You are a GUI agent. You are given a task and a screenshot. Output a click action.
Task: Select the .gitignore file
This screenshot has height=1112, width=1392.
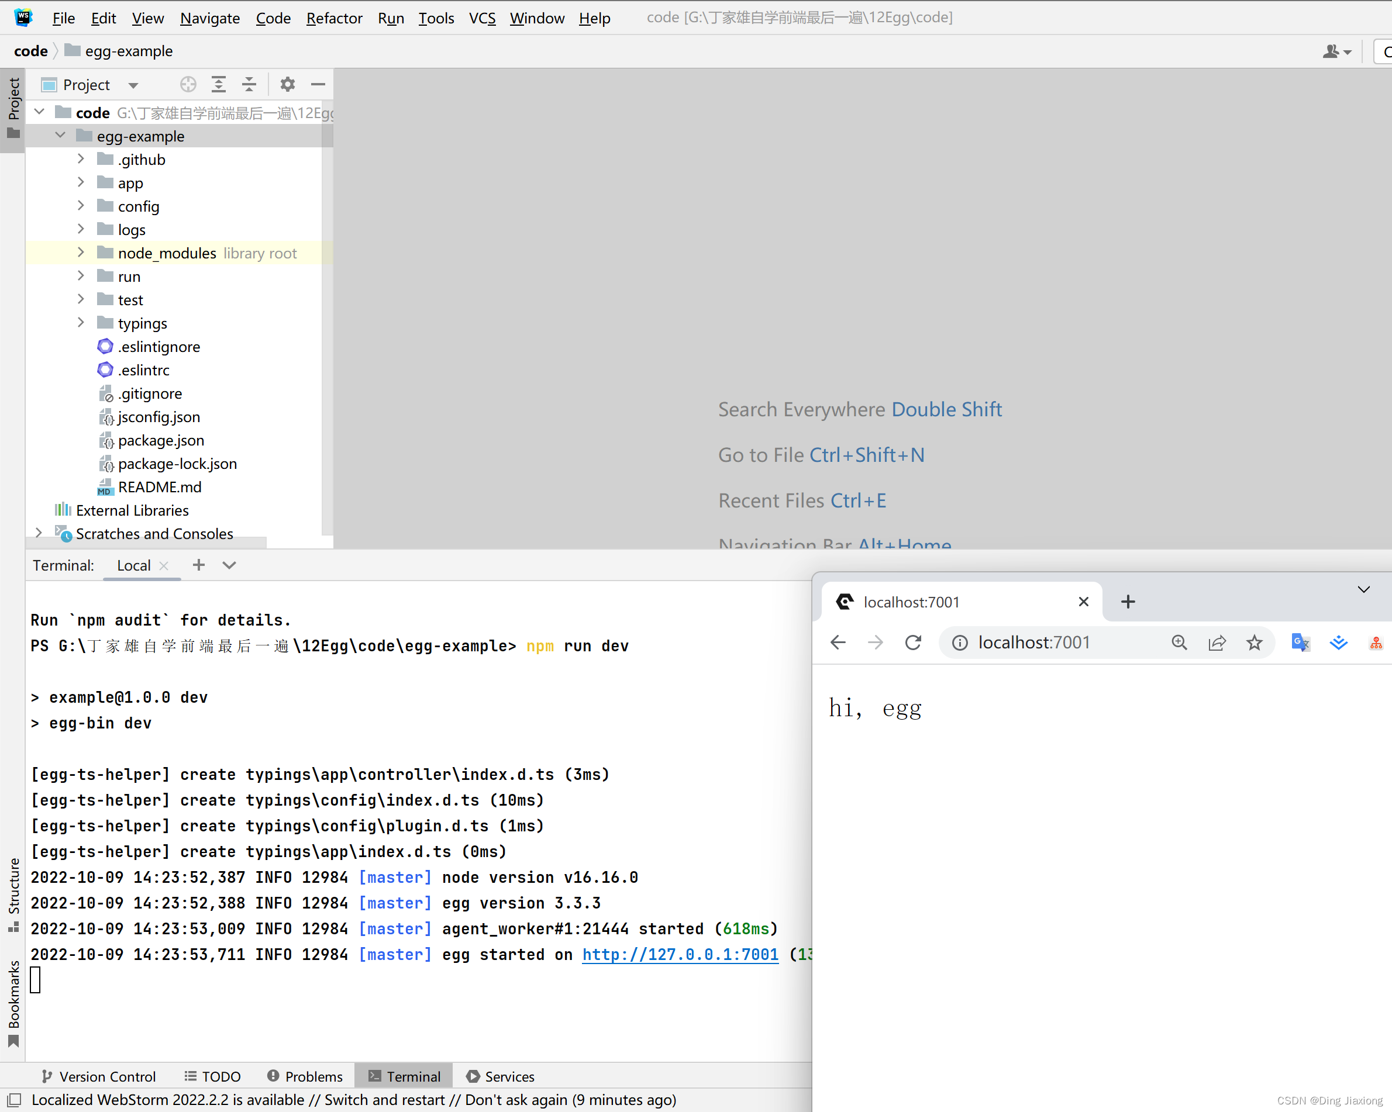(x=150, y=393)
